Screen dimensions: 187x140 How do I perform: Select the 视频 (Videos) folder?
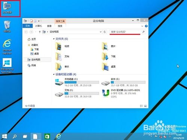coord(62,46)
